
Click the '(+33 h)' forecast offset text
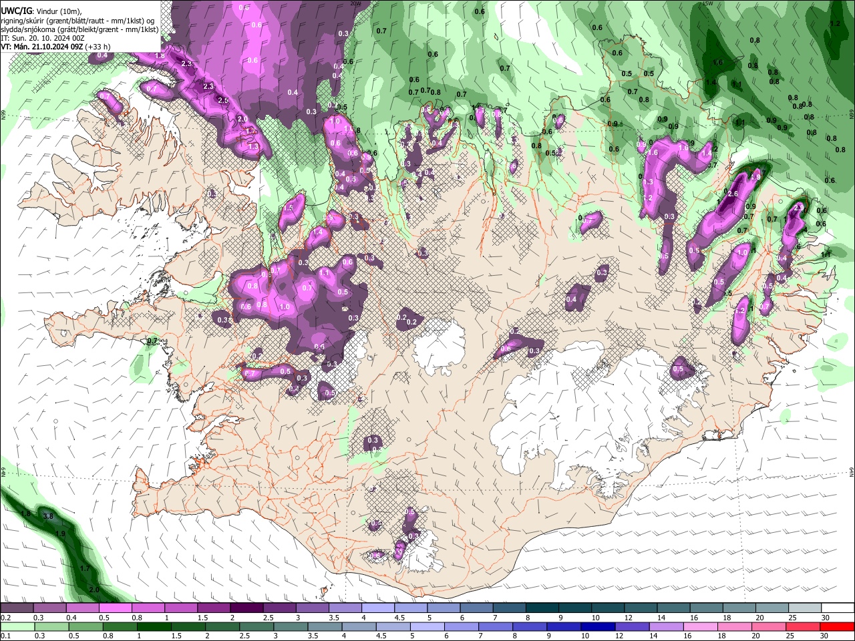pyautogui.click(x=98, y=47)
